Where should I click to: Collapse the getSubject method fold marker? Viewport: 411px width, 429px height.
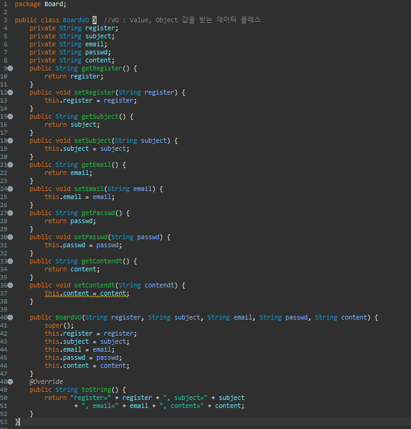(11, 117)
